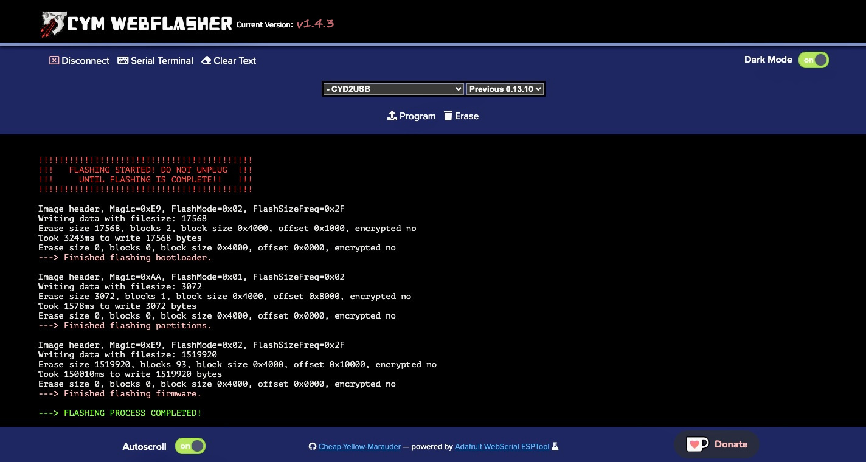The image size is (866, 462).
Task: Visit the Adafruit WebSerial ESPTool link
Action: pyautogui.click(x=502, y=447)
